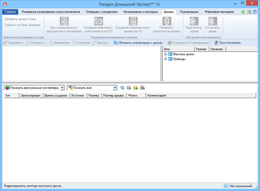Click Обновить информацию о дисках button

(x=138, y=43)
